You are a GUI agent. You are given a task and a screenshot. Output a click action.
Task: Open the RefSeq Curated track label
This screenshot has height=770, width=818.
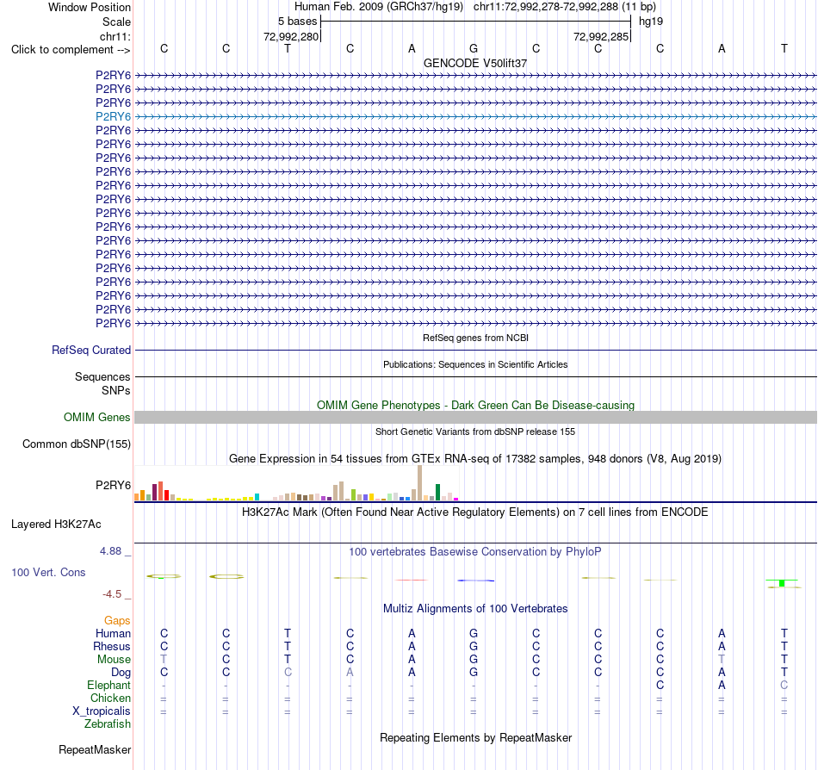[x=91, y=350]
